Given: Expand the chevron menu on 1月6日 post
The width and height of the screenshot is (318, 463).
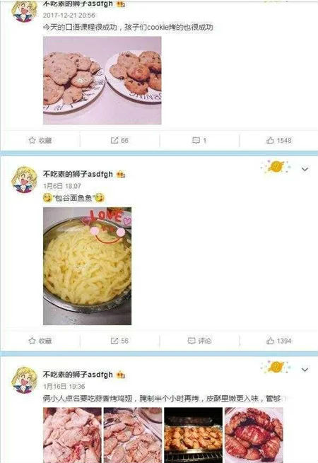Looking at the screenshot, I should point(305,169).
